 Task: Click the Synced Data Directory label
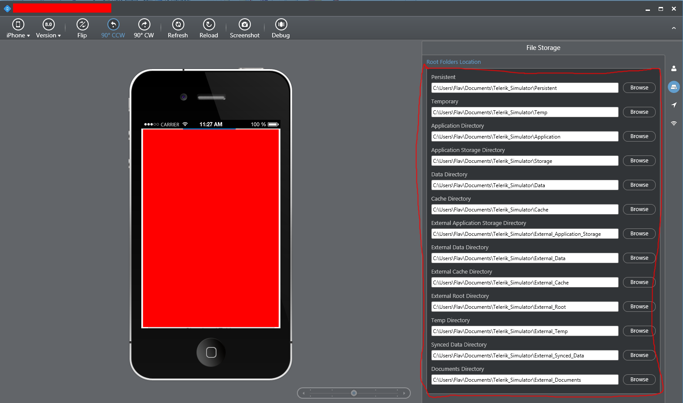coord(459,344)
